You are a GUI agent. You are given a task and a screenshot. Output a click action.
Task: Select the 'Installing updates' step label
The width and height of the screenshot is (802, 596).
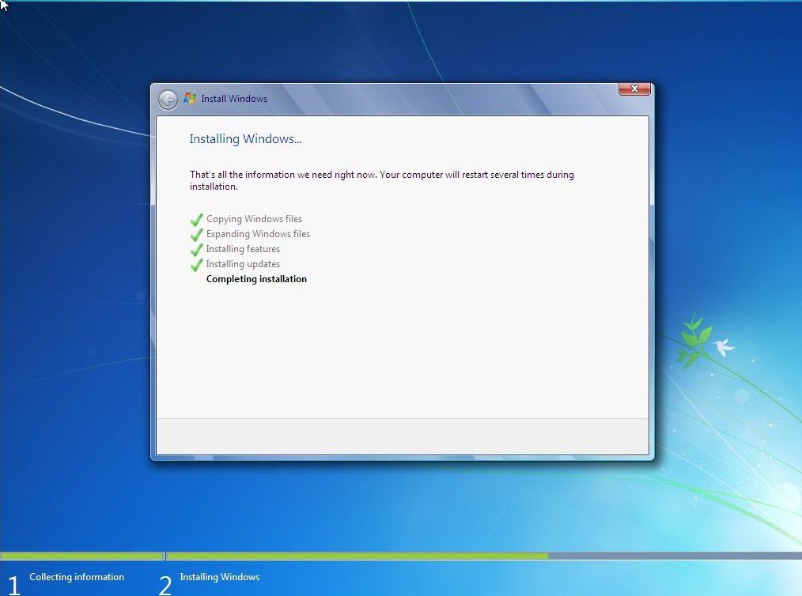coord(243,264)
